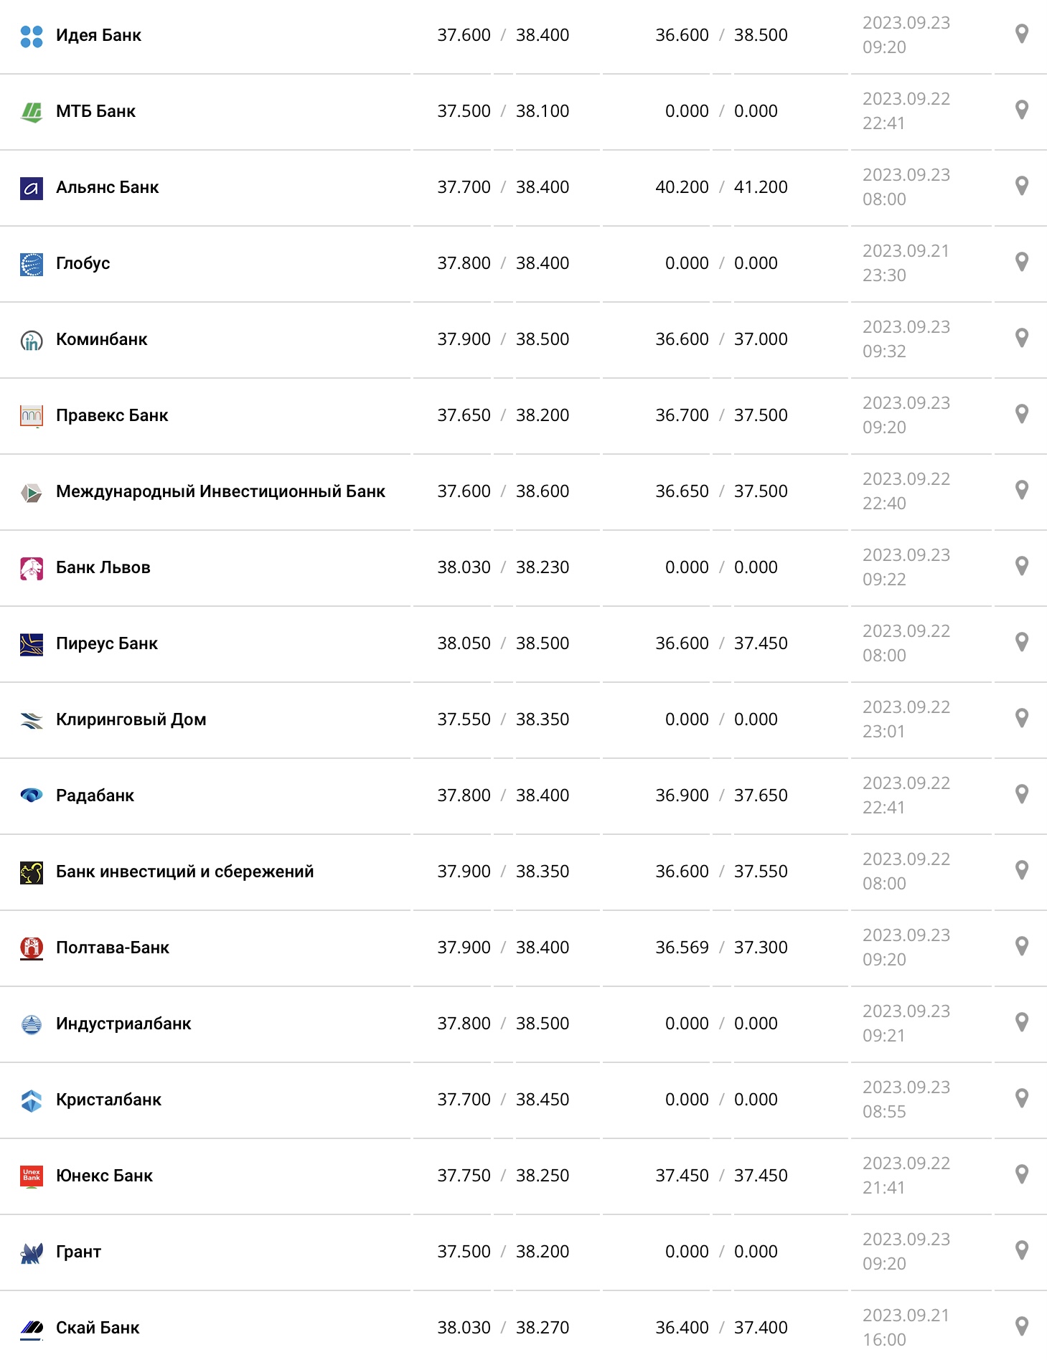Viewport: 1047px width, 1360px height.
Task: Open the Индустриалбанк entry
Action: tap(123, 1024)
